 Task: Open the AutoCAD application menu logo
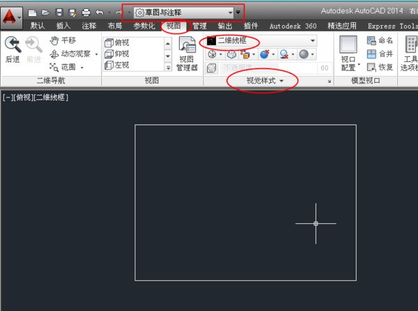[13, 15]
